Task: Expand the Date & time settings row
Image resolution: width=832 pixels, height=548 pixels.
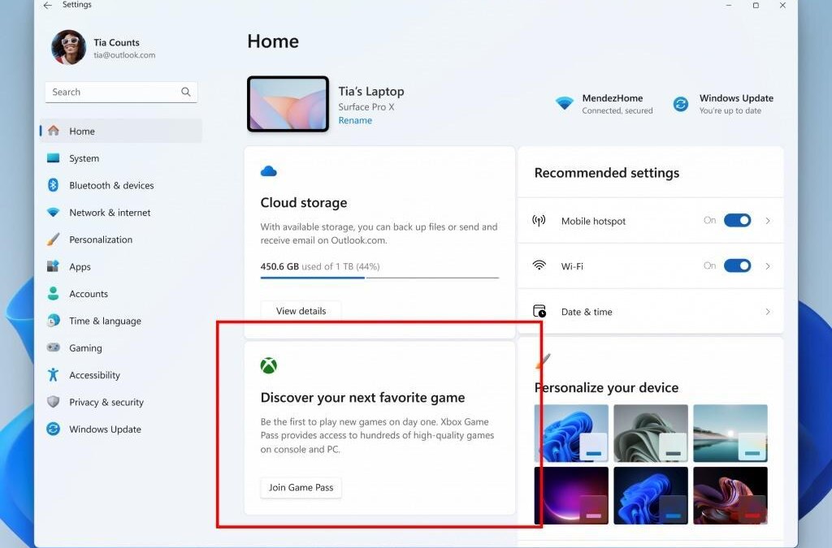Action: (768, 311)
